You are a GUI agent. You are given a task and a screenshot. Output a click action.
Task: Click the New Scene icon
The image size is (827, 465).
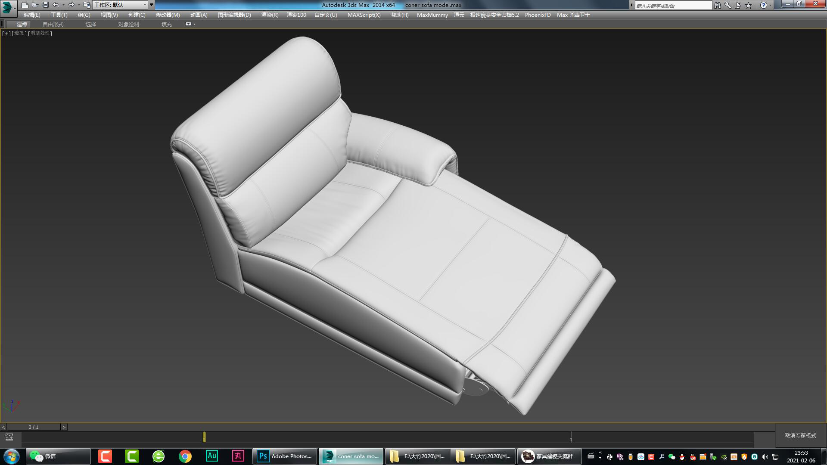click(25, 5)
